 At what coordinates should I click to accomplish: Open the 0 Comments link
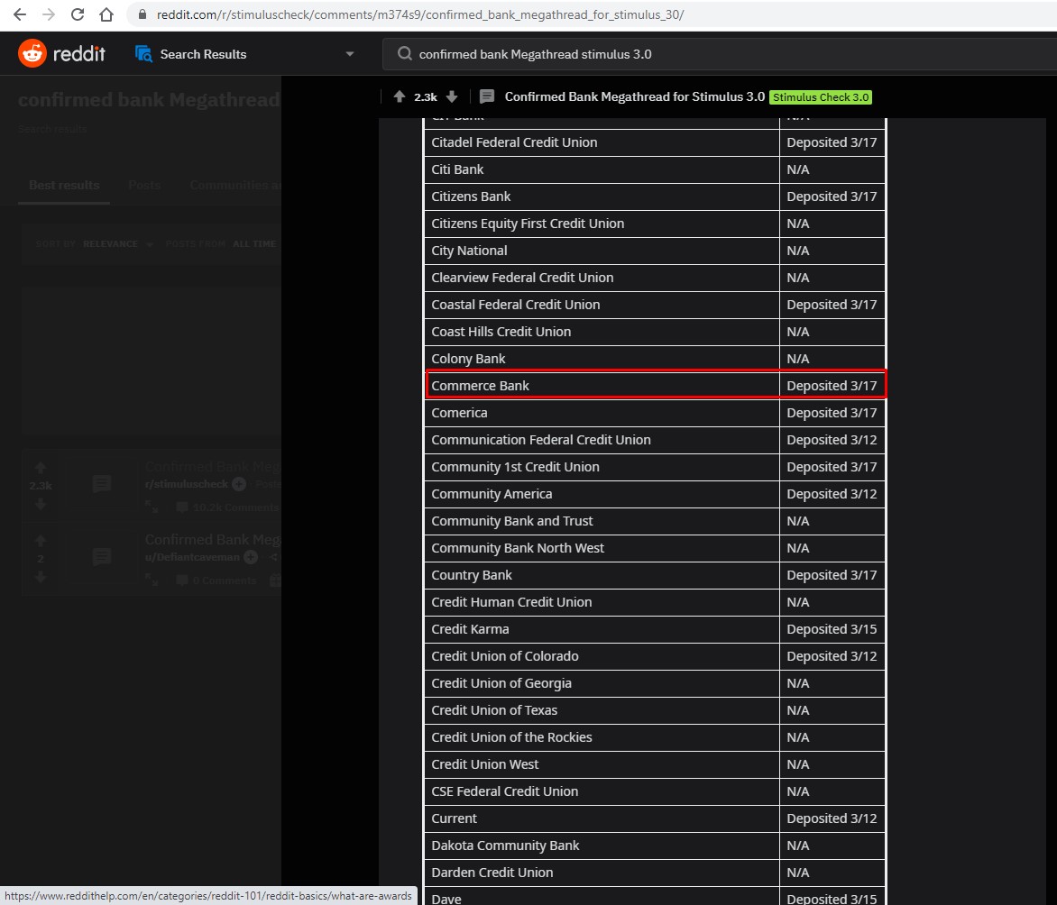[217, 580]
